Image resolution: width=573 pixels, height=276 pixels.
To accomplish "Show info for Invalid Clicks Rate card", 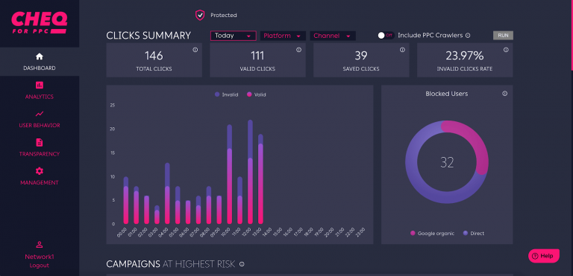I will (x=506, y=50).
